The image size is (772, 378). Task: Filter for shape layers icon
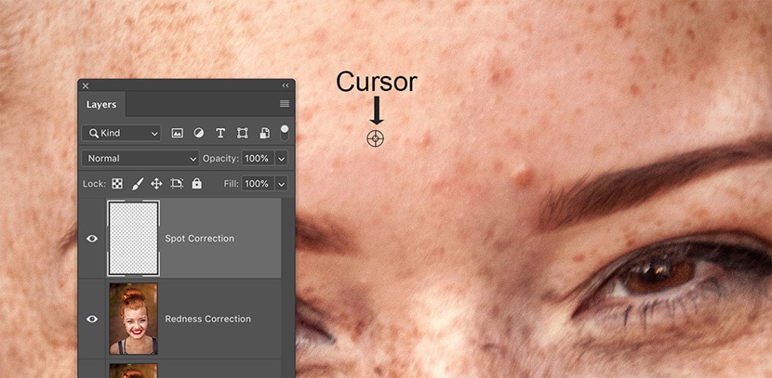242,133
